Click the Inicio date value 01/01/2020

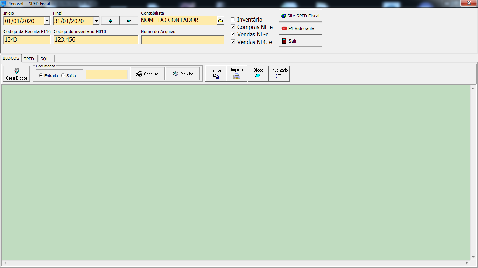coord(20,21)
